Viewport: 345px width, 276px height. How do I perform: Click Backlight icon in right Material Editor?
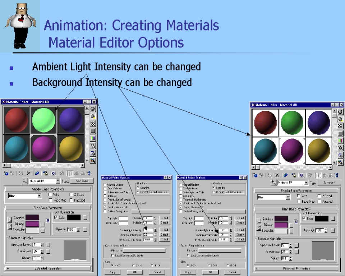pyautogui.click(x=340, y=119)
